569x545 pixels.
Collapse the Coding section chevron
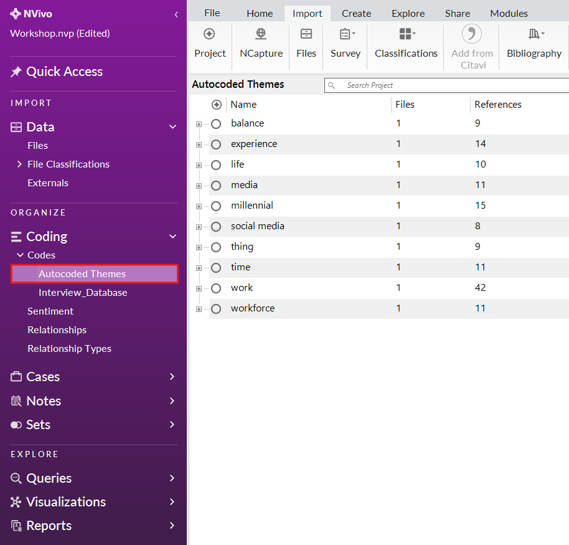point(172,237)
